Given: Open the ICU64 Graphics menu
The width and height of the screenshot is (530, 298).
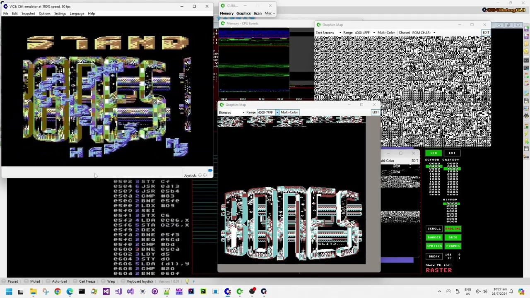Looking at the screenshot, I should pos(243,13).
